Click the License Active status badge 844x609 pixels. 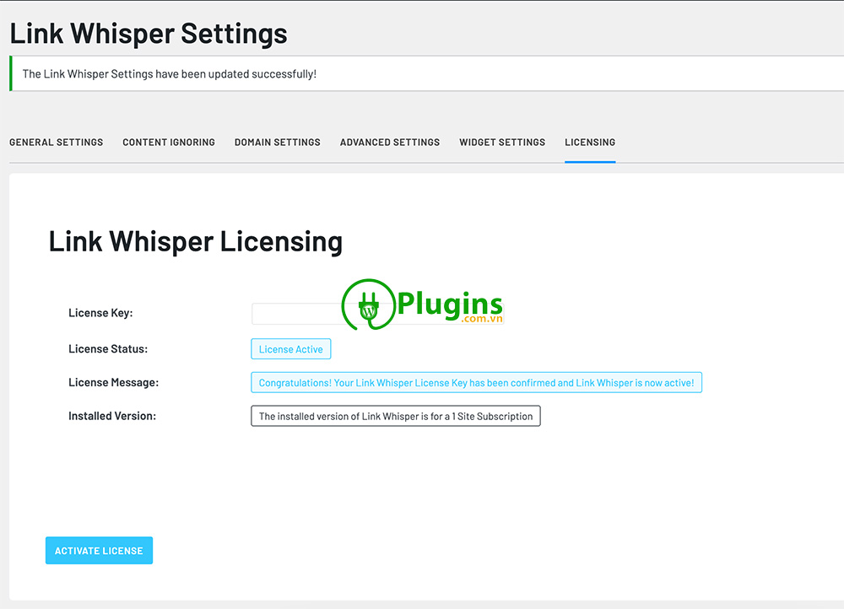coord(290,348)
